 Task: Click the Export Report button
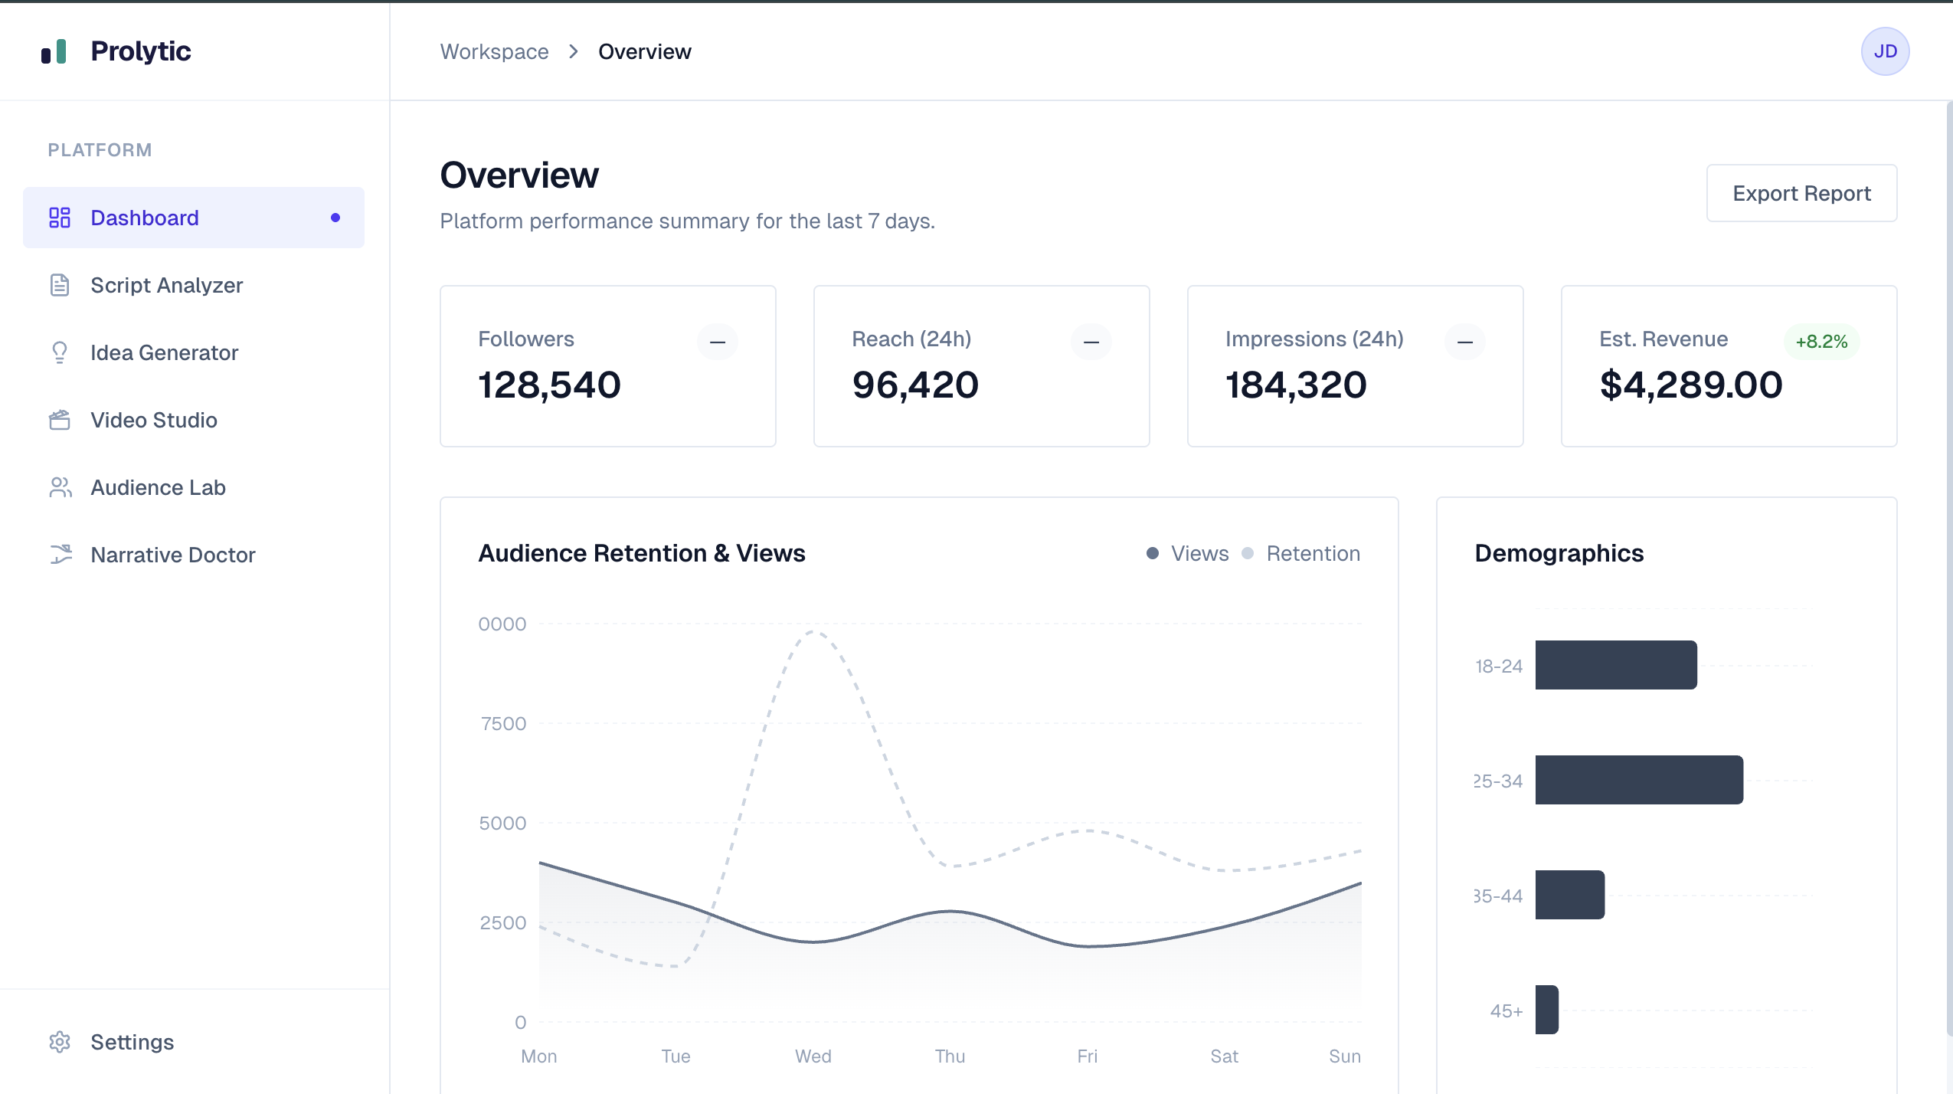(1801, 193)
